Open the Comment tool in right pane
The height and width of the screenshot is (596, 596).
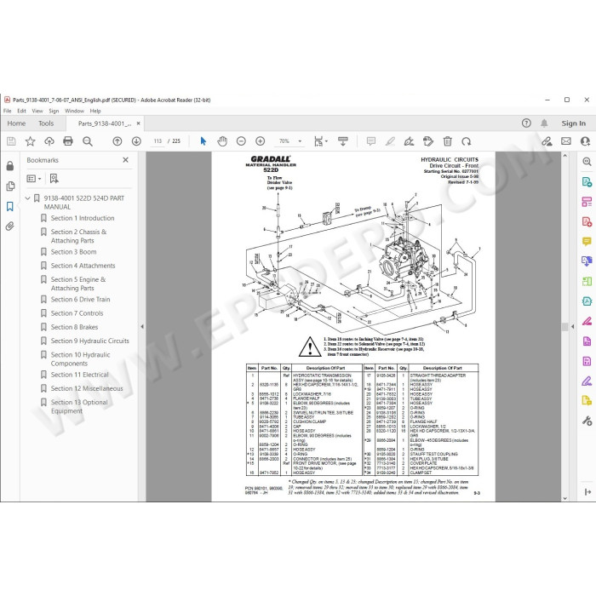click(587, 241)
